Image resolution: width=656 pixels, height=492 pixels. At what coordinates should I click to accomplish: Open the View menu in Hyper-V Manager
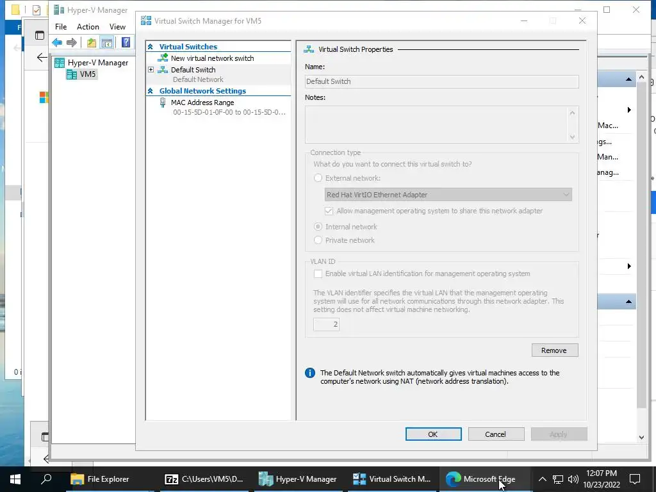[x=118, y=27]
